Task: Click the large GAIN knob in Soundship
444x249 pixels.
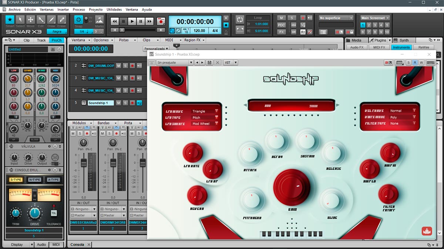Action: pyautogui.click(x=292, y=187)
